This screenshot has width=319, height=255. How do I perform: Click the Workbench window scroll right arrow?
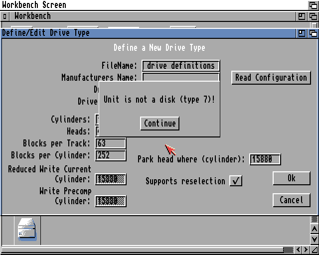click(x=307, y=250)
